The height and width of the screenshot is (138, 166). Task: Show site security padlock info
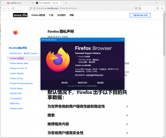tap(34, 8)
